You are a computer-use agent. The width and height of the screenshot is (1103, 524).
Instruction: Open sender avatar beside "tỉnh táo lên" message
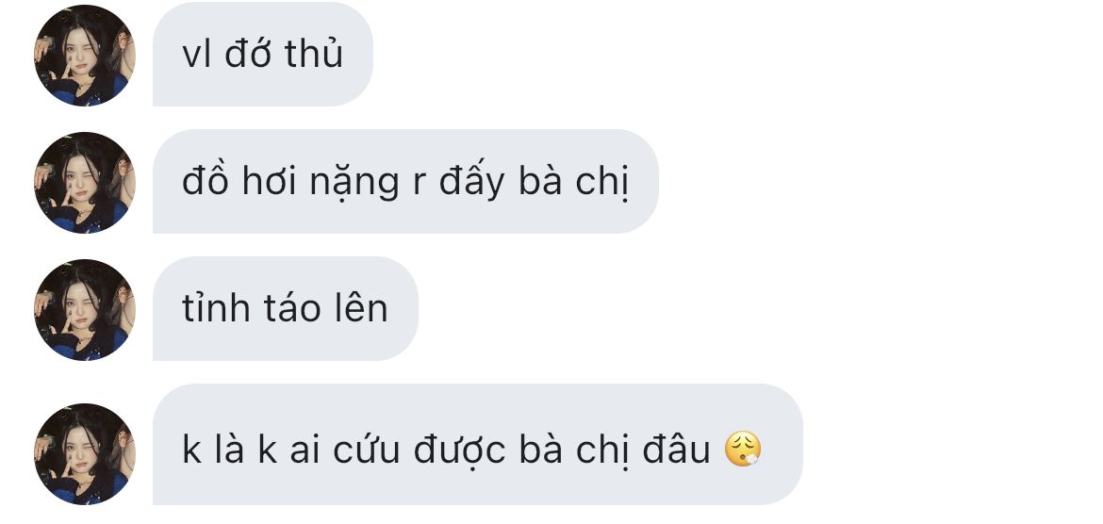85,310
